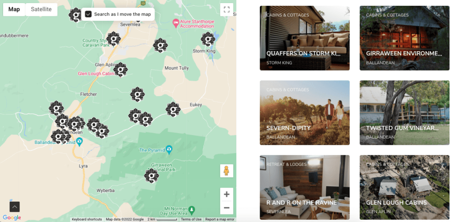Zoom in the map with plus

(x=226, y=194)
